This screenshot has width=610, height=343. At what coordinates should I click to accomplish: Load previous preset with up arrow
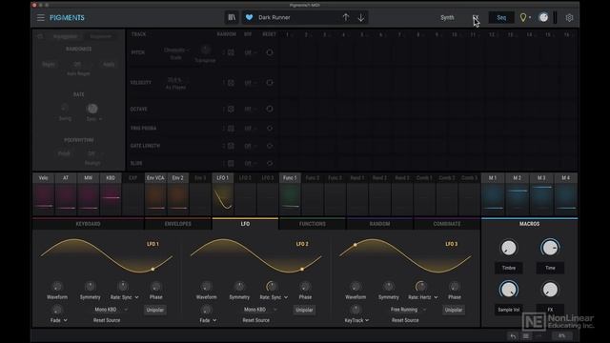click(x=345, y=17)
